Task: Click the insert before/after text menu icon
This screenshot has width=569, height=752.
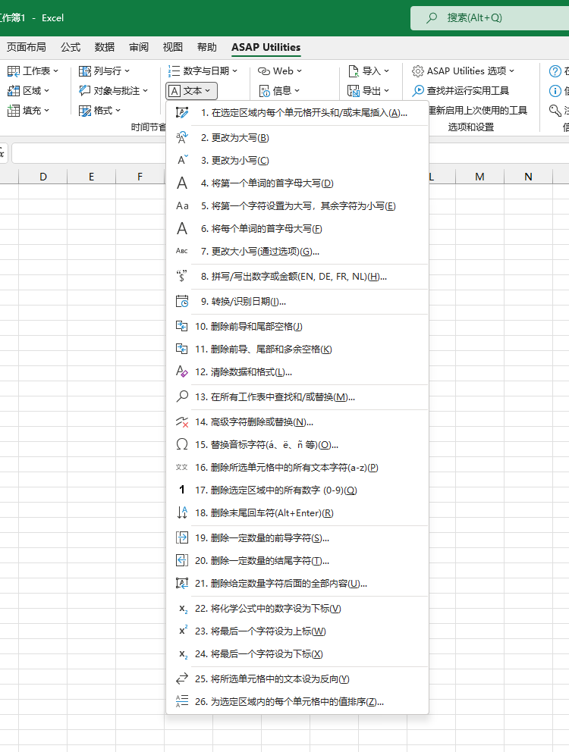Action: click(x=182, y=113)
